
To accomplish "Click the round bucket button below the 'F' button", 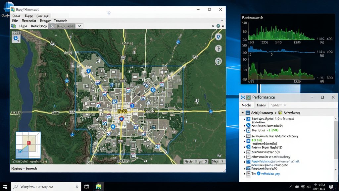I will point(218,61).
